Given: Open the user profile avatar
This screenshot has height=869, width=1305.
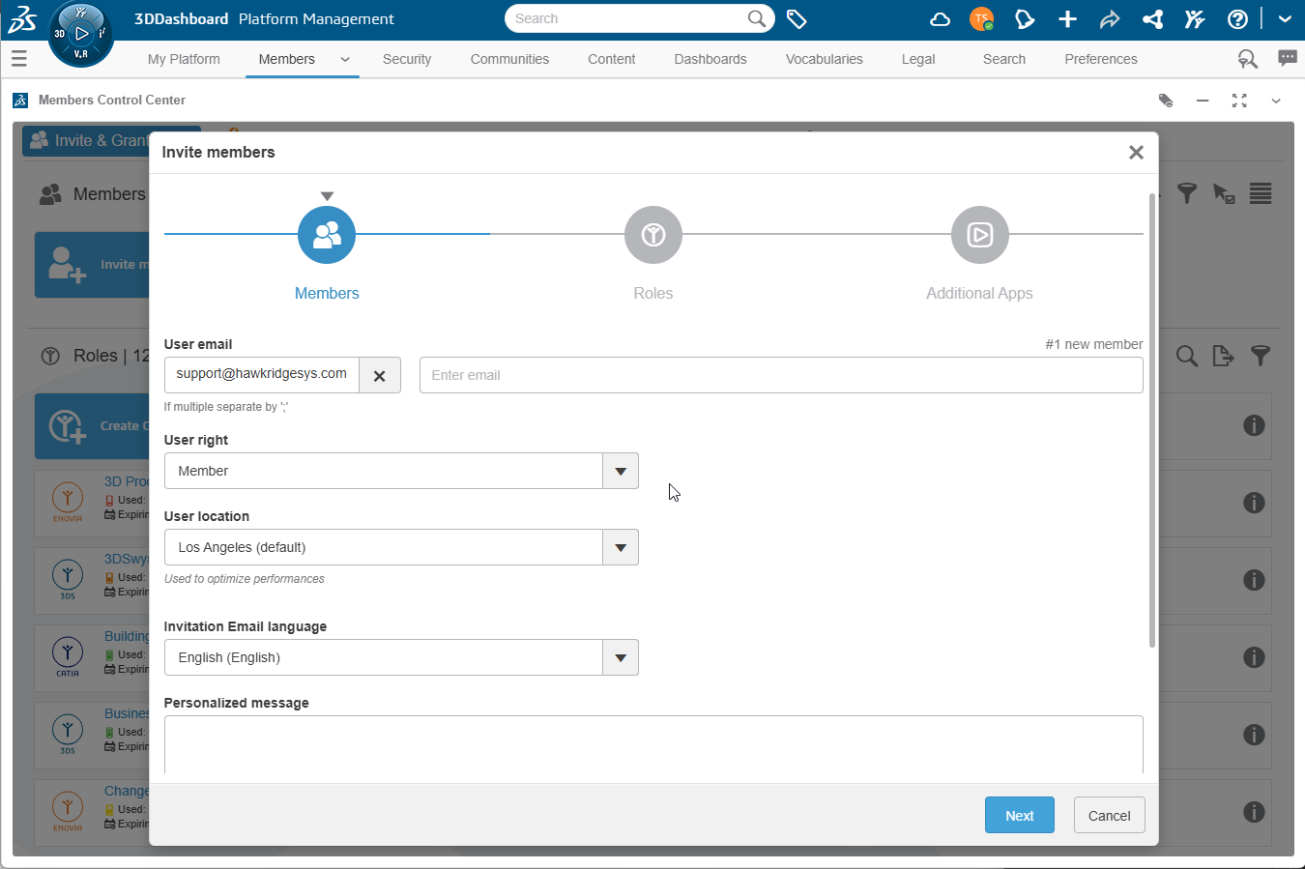Looking at the screenshot, I should [x=982, y=19].
